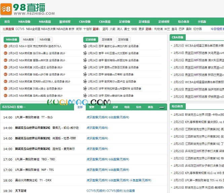Click basketball icon beside 雷霆vs森林狼 row
This screenshot has width=224, height=193.
tap(5, 60)
